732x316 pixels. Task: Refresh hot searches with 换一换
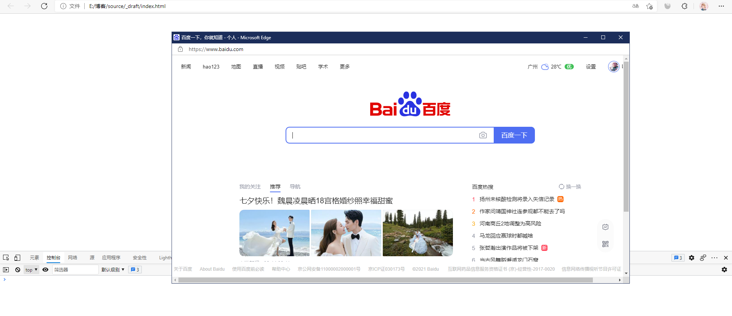pos(570,187)
